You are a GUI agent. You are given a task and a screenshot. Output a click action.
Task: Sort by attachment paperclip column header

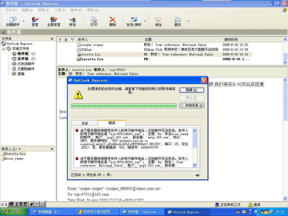coord(66,39)
